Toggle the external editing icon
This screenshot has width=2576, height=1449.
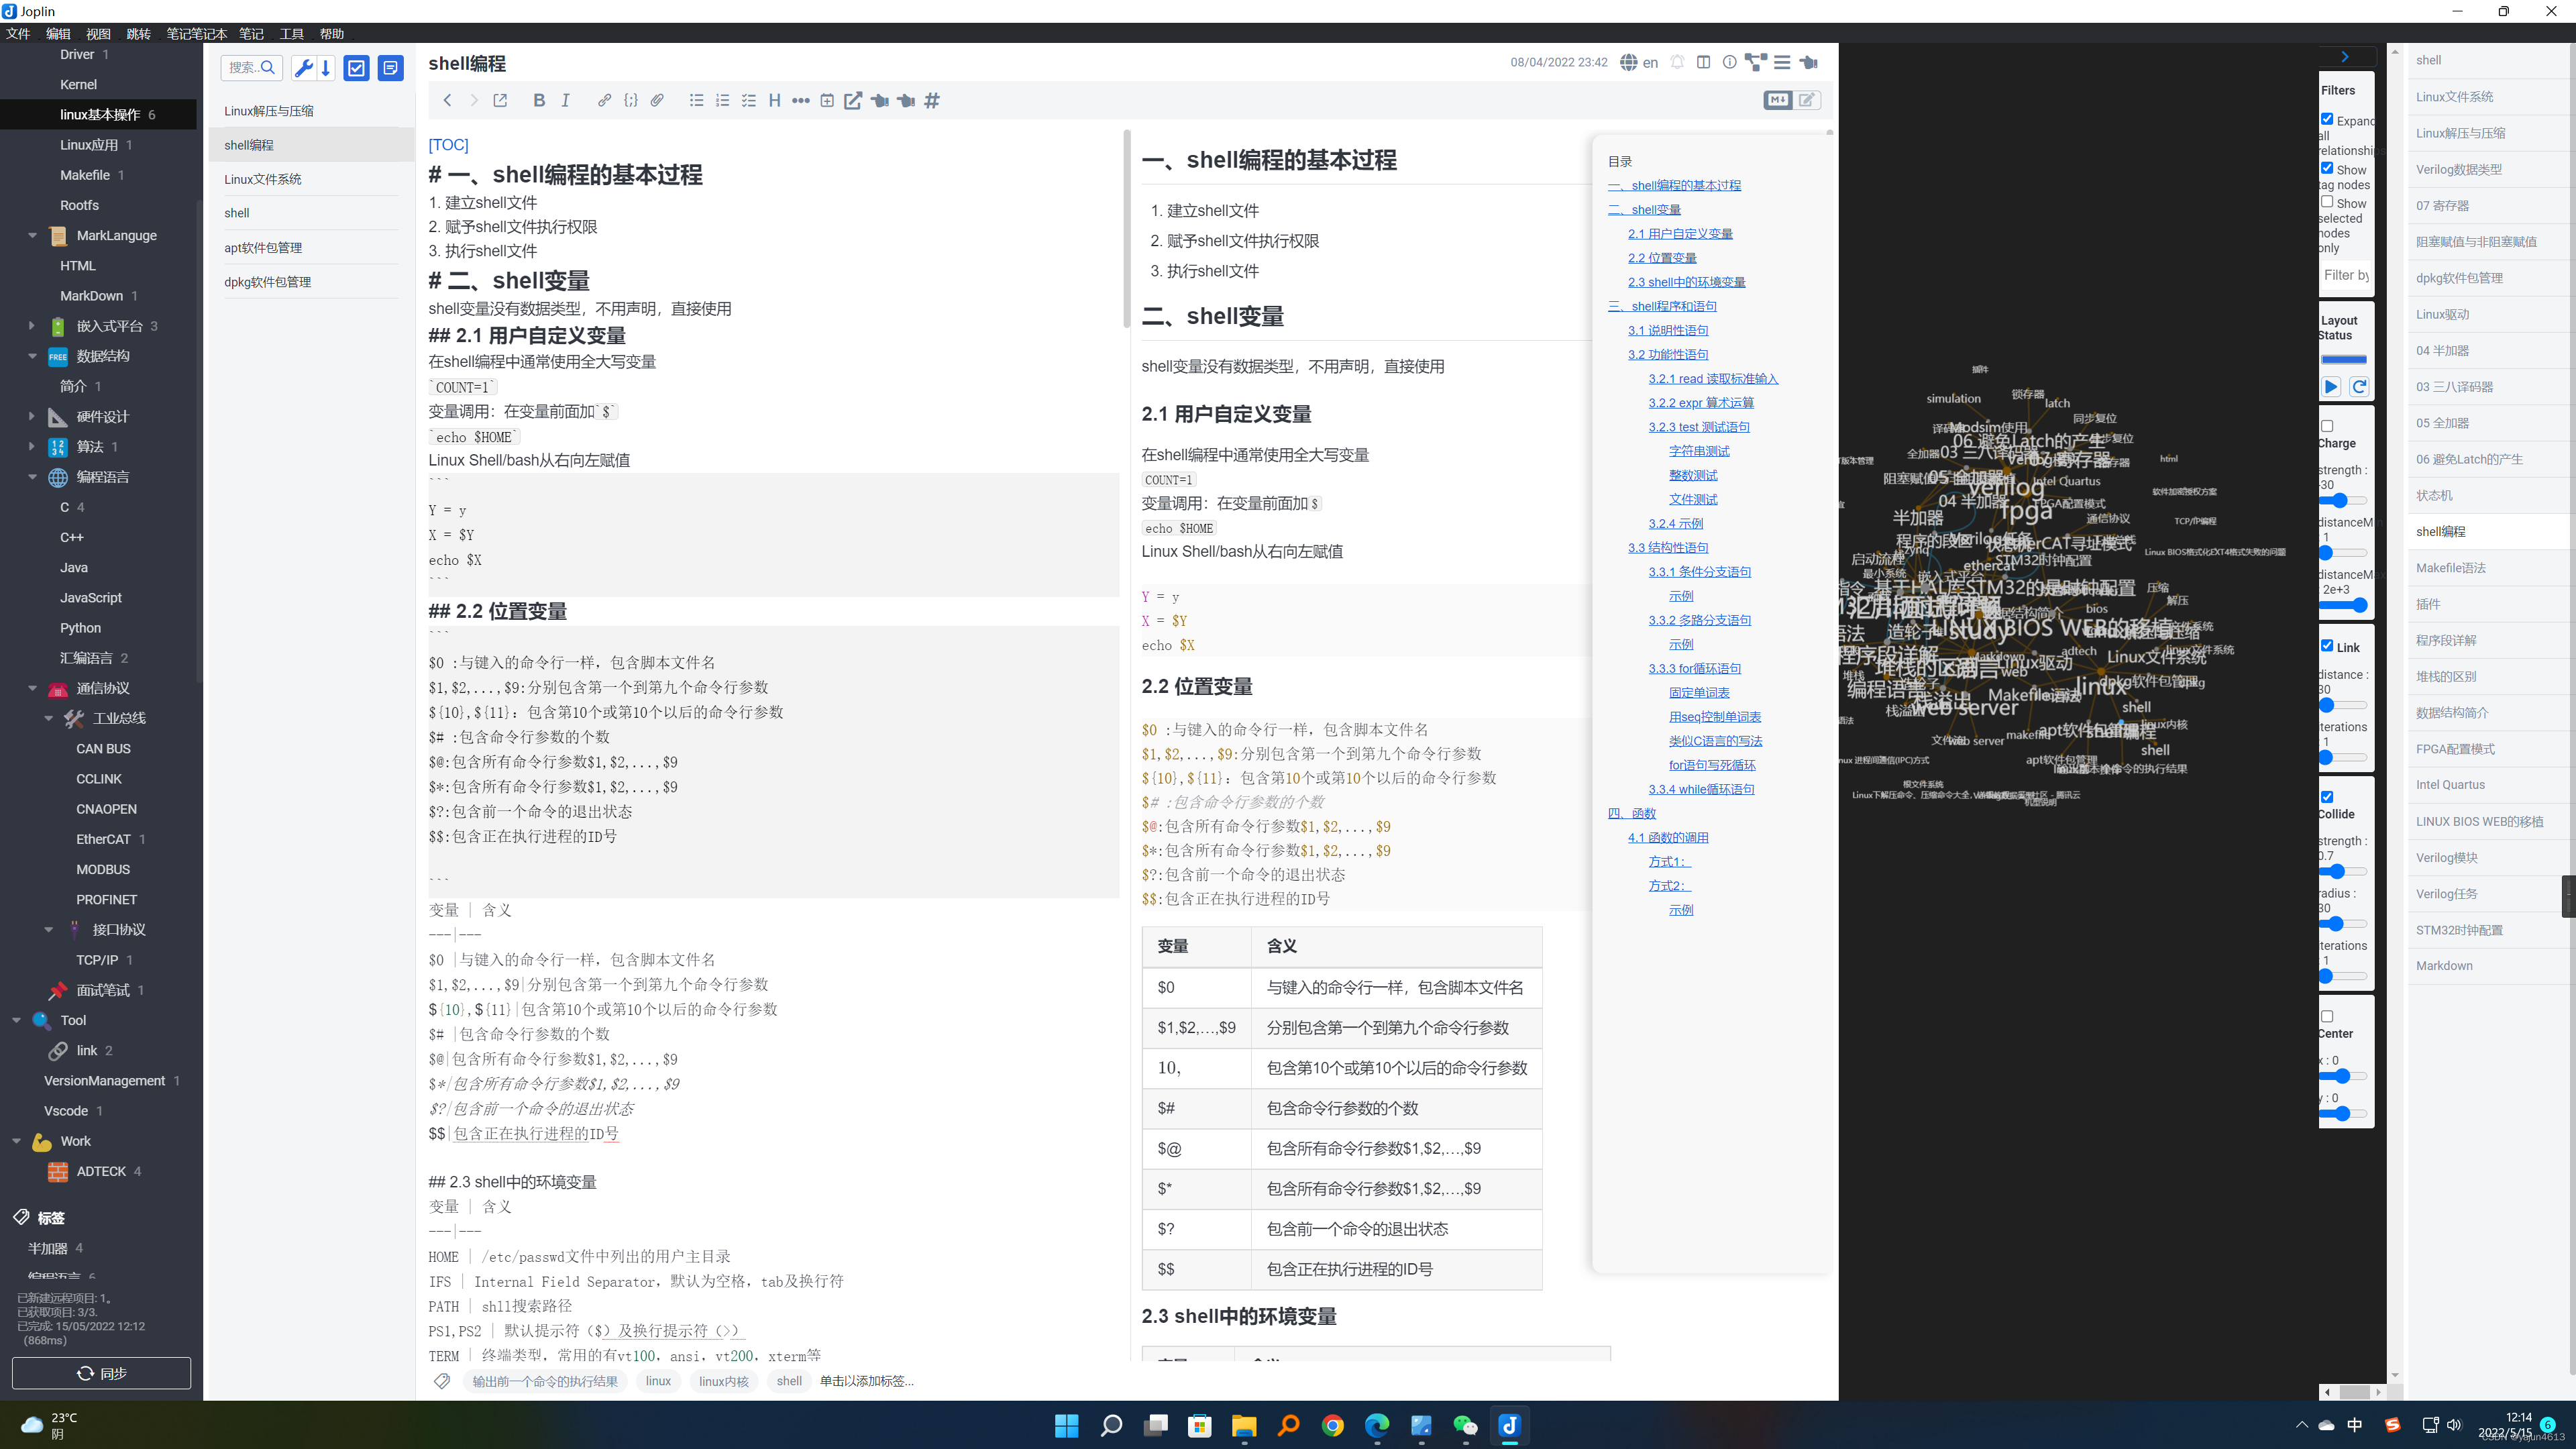click(x=500, y=100)
